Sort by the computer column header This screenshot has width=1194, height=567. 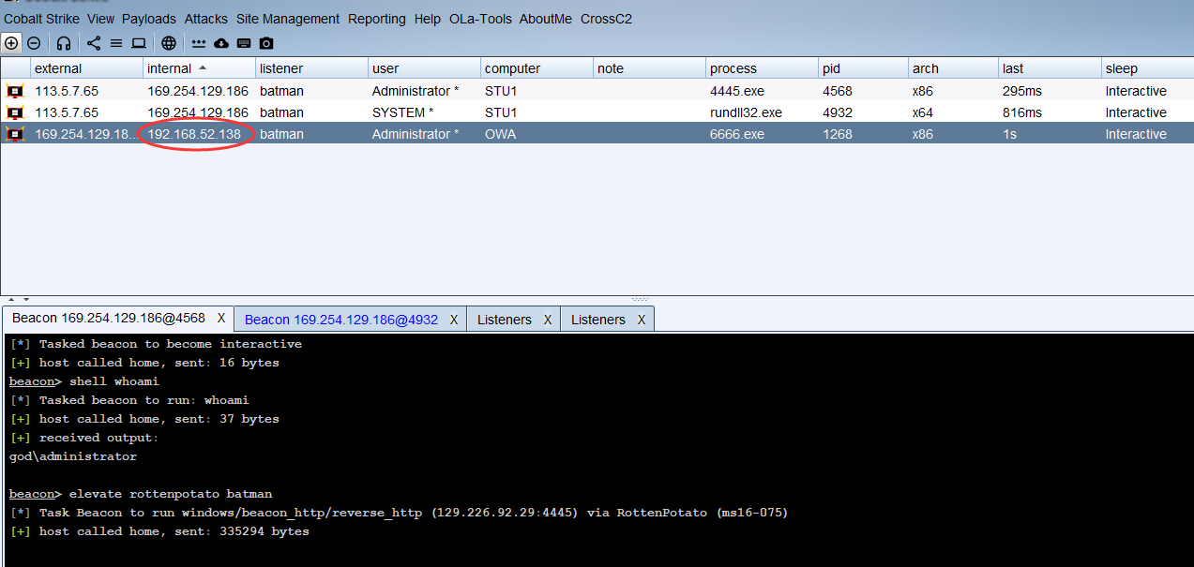(537, 68)
